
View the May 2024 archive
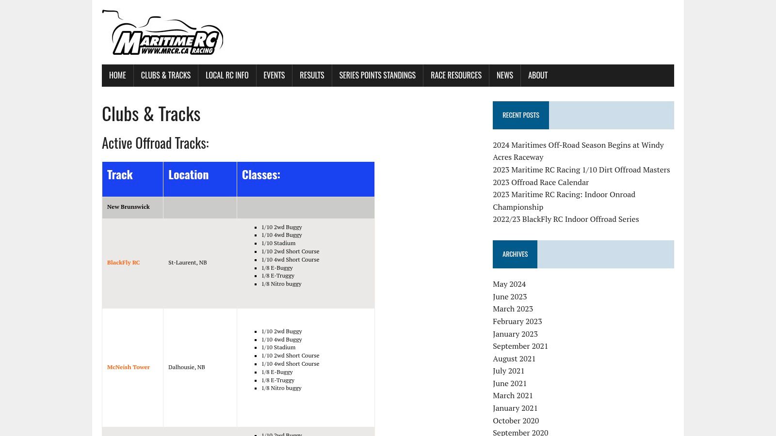click(509, 284)
